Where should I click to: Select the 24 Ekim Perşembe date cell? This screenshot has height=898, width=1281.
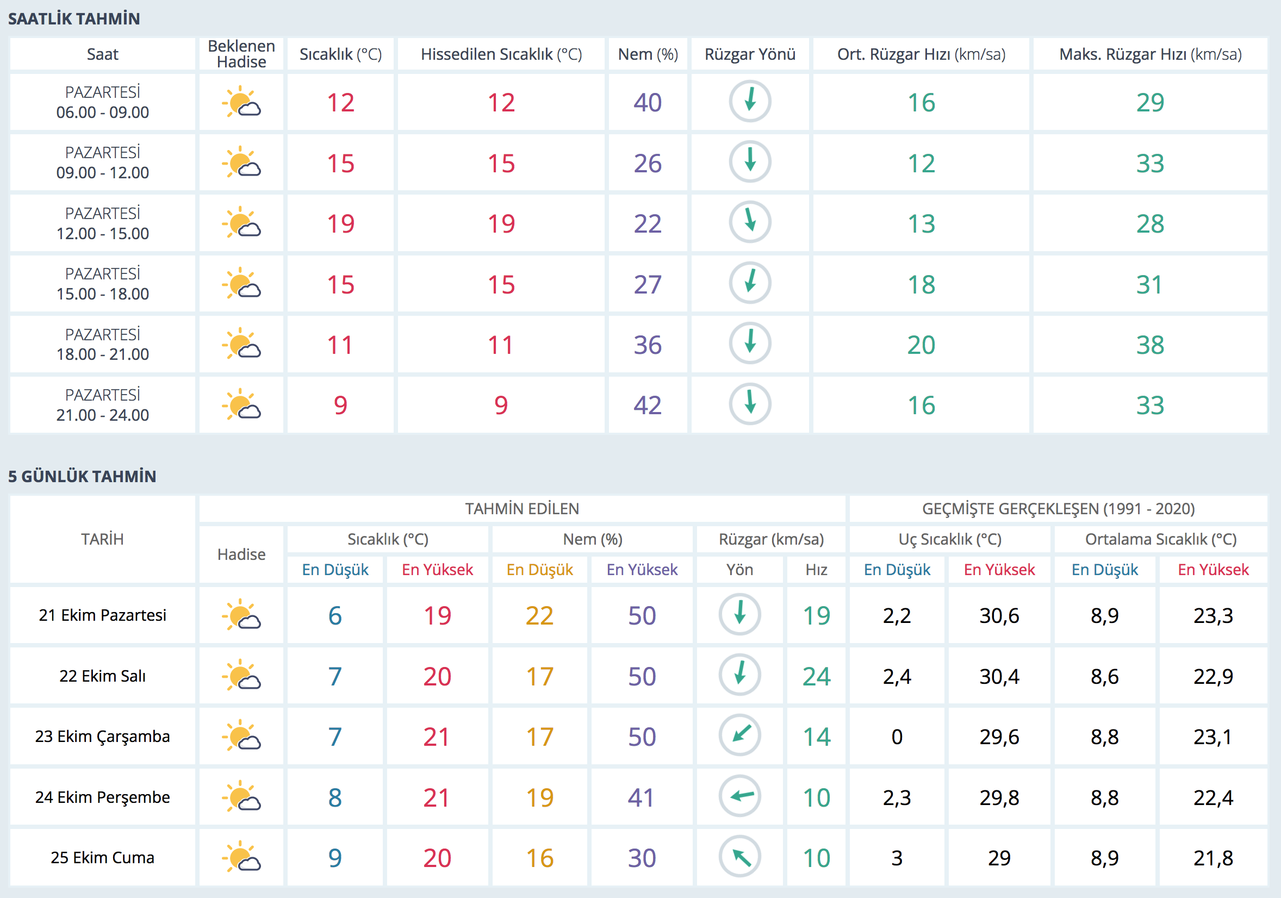(x=103, y=797)
